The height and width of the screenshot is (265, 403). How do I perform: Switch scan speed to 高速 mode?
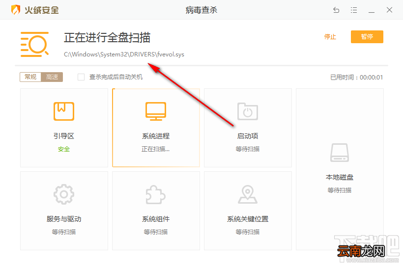point(52,77)
